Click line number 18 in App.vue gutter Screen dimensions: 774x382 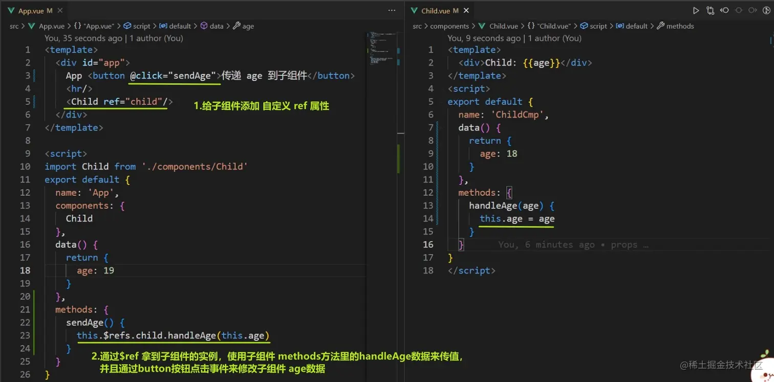25,270
